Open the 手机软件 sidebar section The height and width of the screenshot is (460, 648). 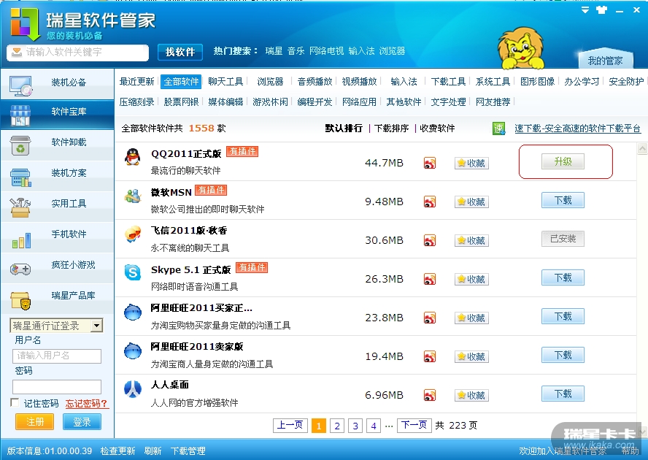click(x=57, y=237)
